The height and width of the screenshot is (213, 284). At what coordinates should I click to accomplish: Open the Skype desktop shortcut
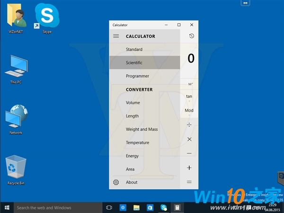pyautogui.click(x=47, y=18)
